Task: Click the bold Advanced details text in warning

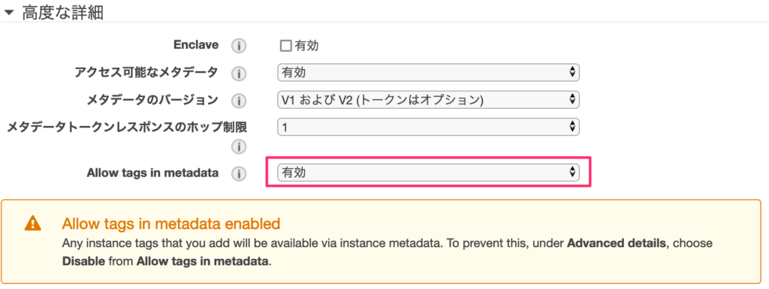Action: pos(617,243)
